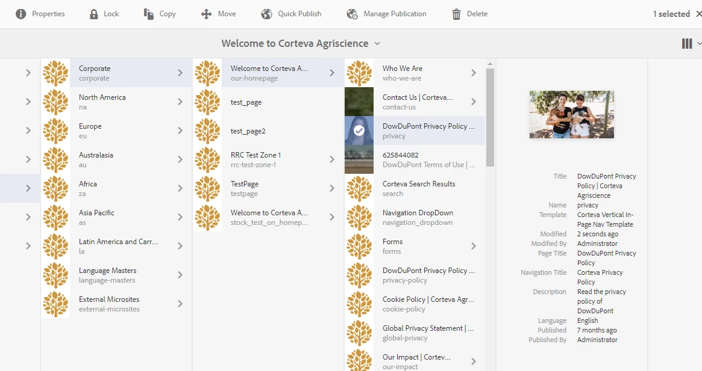The width and height of the screenshot is (702, 371).
Task: Open the view switcher dropdown arrow
Action: point(699,43)
